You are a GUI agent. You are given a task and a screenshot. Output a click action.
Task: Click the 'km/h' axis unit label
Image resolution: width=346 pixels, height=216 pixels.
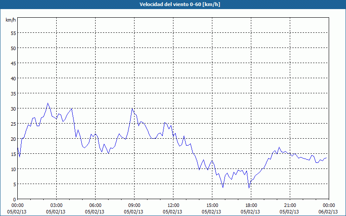(x=10, y=20)
